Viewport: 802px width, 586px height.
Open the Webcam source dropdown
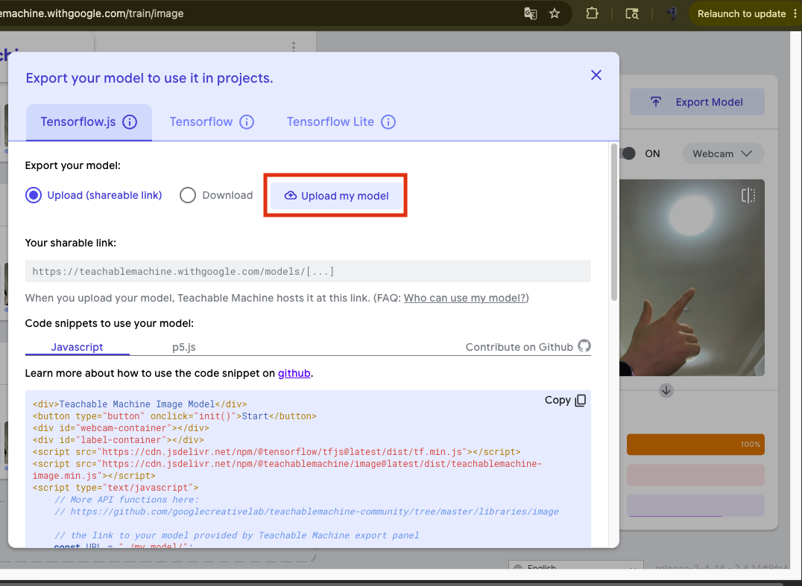pos(723,154)
